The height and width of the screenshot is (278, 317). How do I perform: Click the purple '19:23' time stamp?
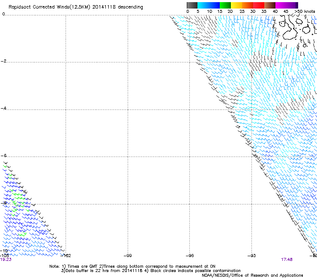(6, 260)
